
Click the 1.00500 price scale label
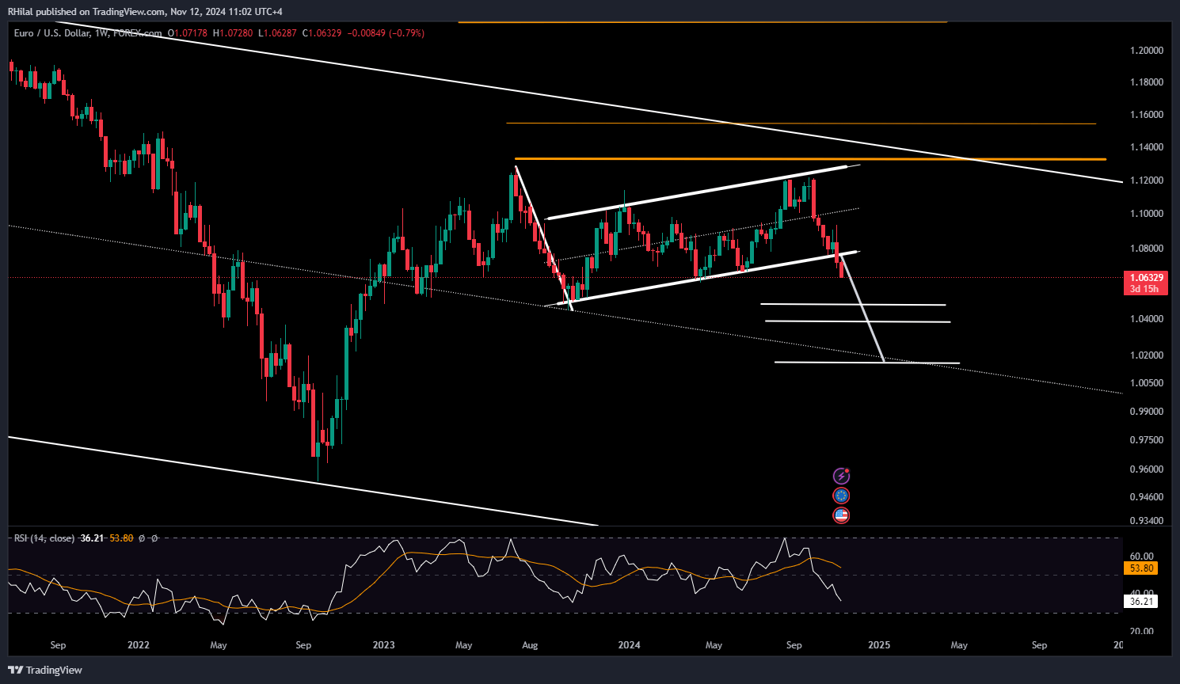coord(1146,383)
